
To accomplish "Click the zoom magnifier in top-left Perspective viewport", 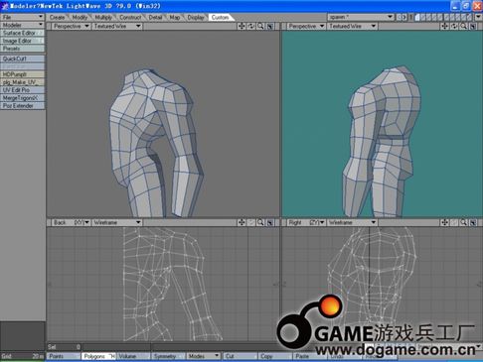I will (260, 26).
